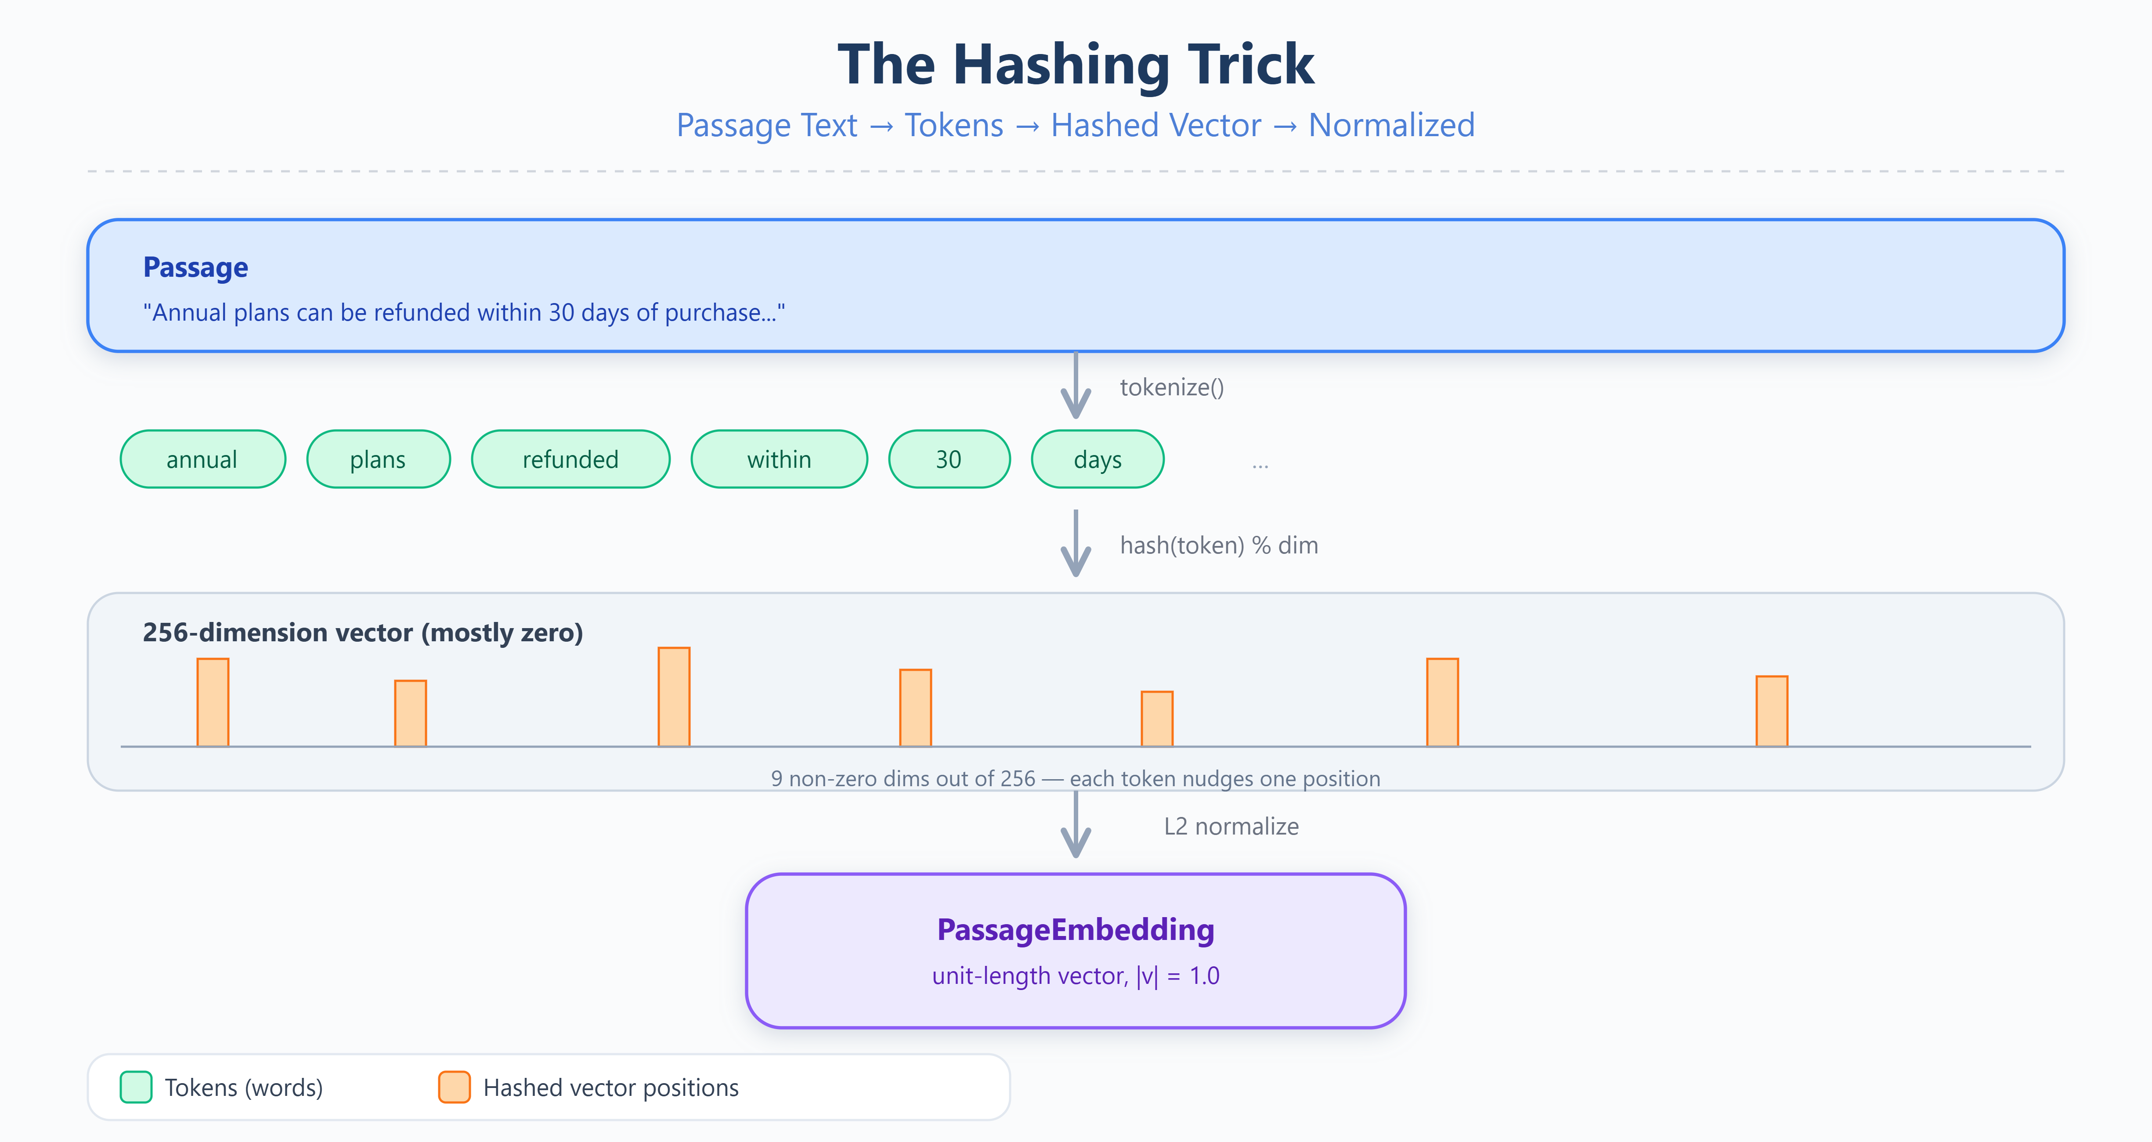
Task: Select the 'days' token pill
Action: [1098, 459]
